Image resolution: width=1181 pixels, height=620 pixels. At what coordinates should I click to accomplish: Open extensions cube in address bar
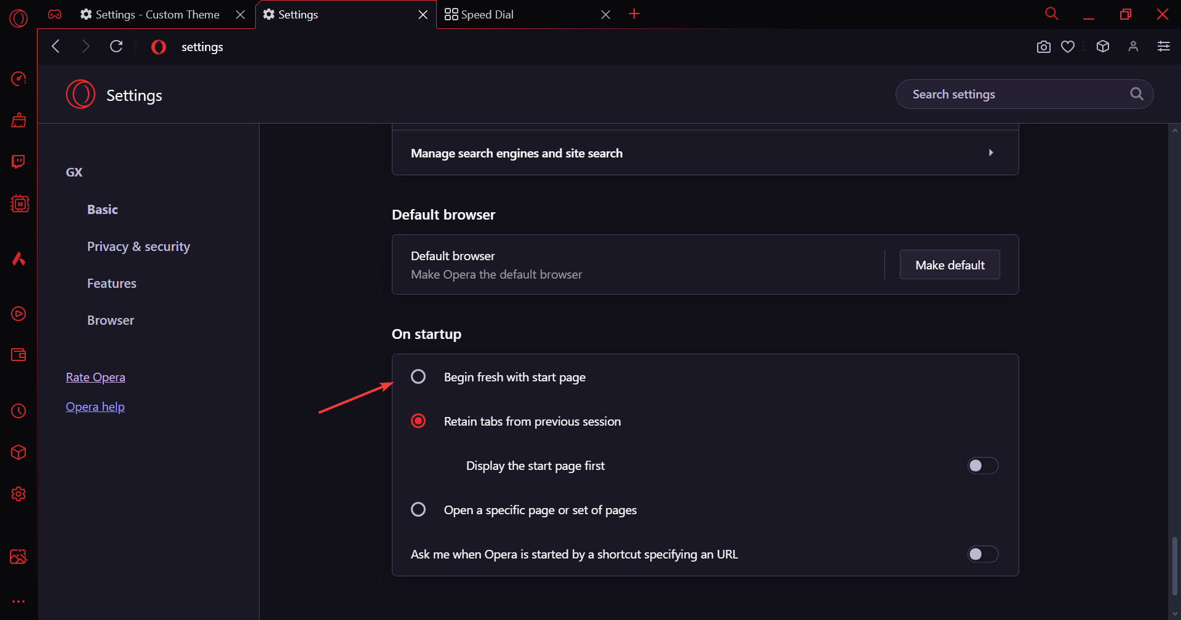coord(1103,46)
